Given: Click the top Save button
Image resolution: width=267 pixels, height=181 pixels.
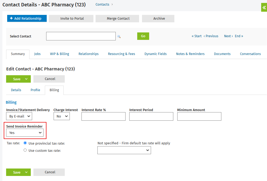Looking at the screenshot, I should 17,79.
